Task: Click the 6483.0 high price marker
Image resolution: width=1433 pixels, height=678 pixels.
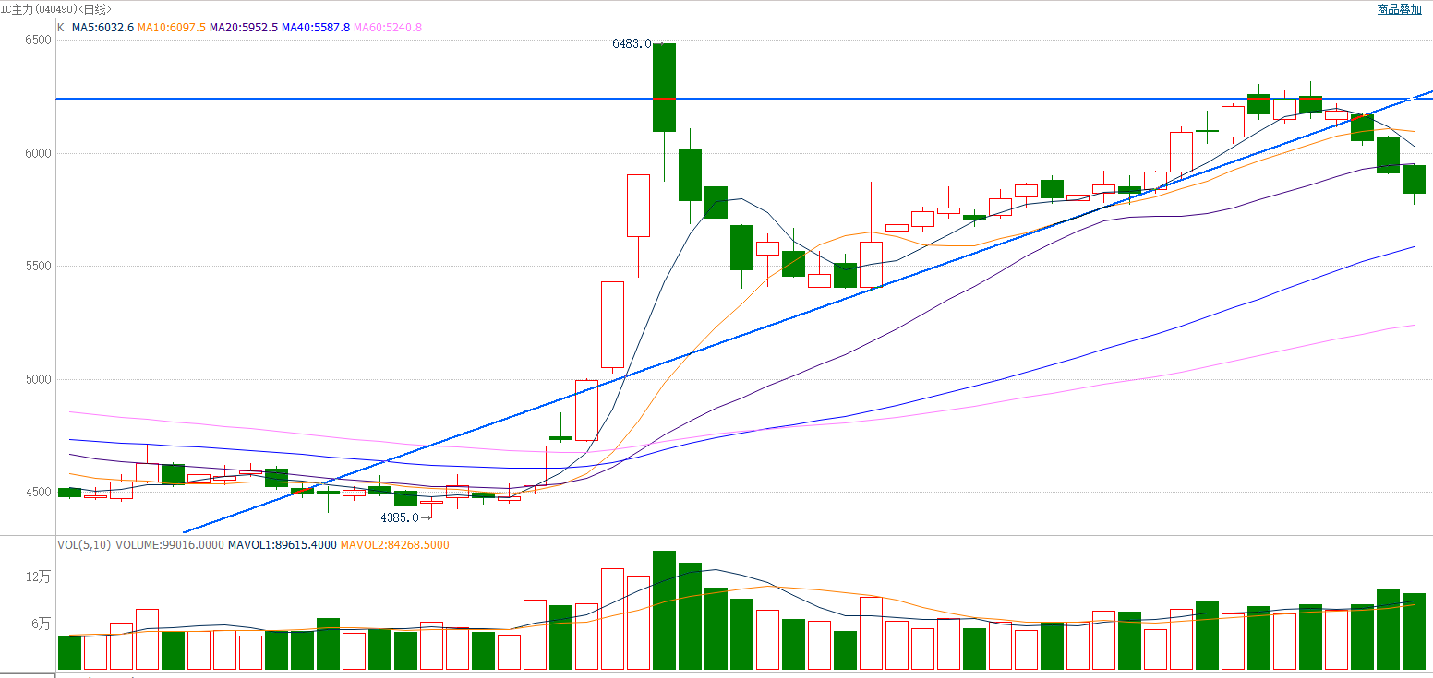Action: click(632, 43)
